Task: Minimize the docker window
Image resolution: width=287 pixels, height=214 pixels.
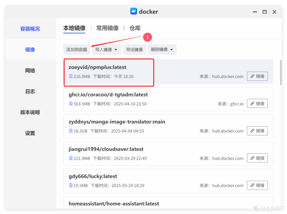Action: (255, 12)
